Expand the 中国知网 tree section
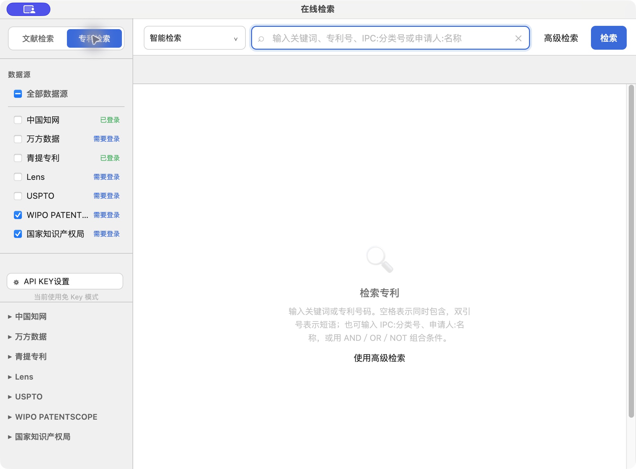The height and width of the screenshot is (469, 636). point(10,317)
